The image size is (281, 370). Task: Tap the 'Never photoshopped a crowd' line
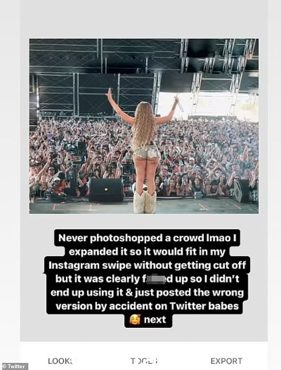point(147,238)
